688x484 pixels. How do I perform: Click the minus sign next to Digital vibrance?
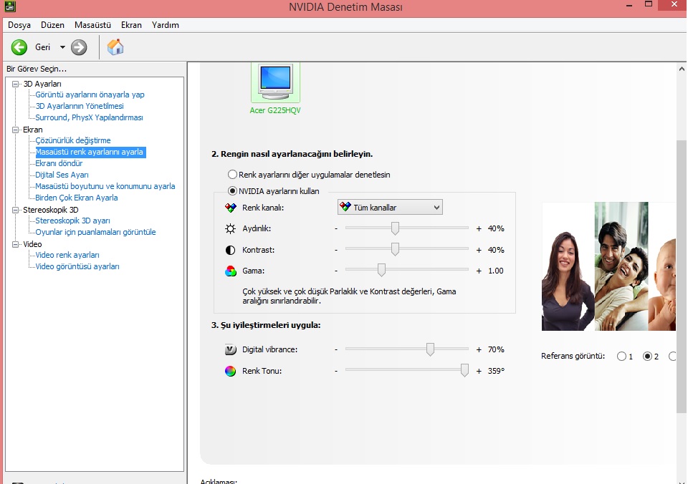click(x=336, y=349)
